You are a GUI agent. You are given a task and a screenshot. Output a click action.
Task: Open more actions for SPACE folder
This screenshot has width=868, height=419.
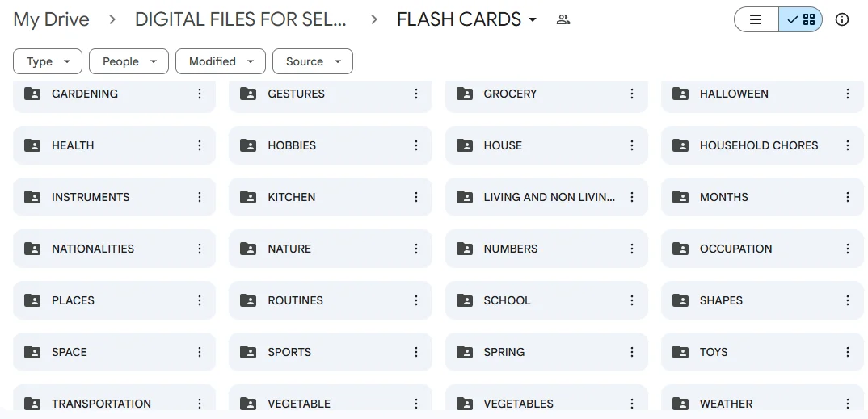[x=200, y=352]
